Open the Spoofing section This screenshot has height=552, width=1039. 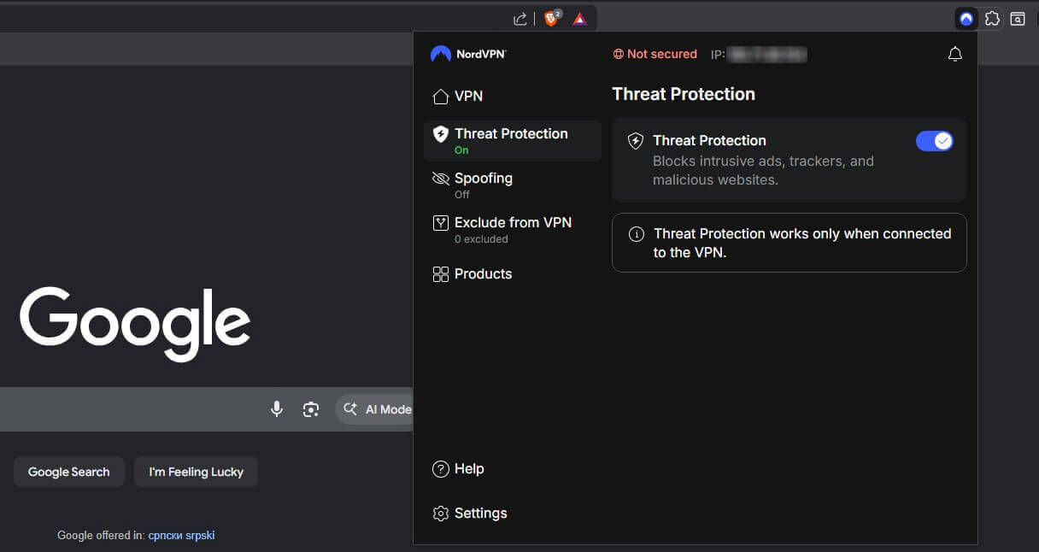click(x=513, y=185)
